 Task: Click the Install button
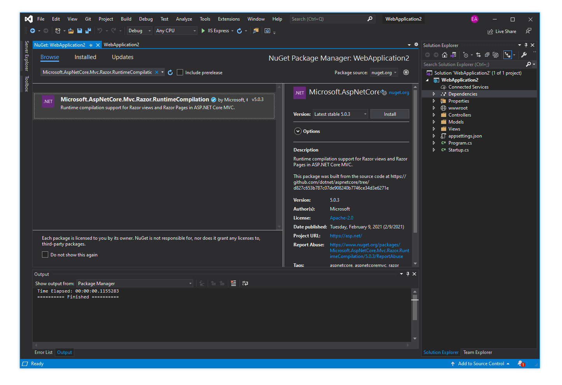pos(390,114)
